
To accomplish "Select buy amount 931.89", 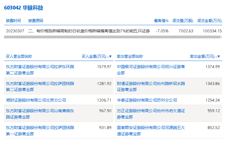I will tap(105, 128).
